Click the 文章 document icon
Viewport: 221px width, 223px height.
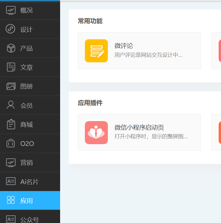(x=11, y=67)
